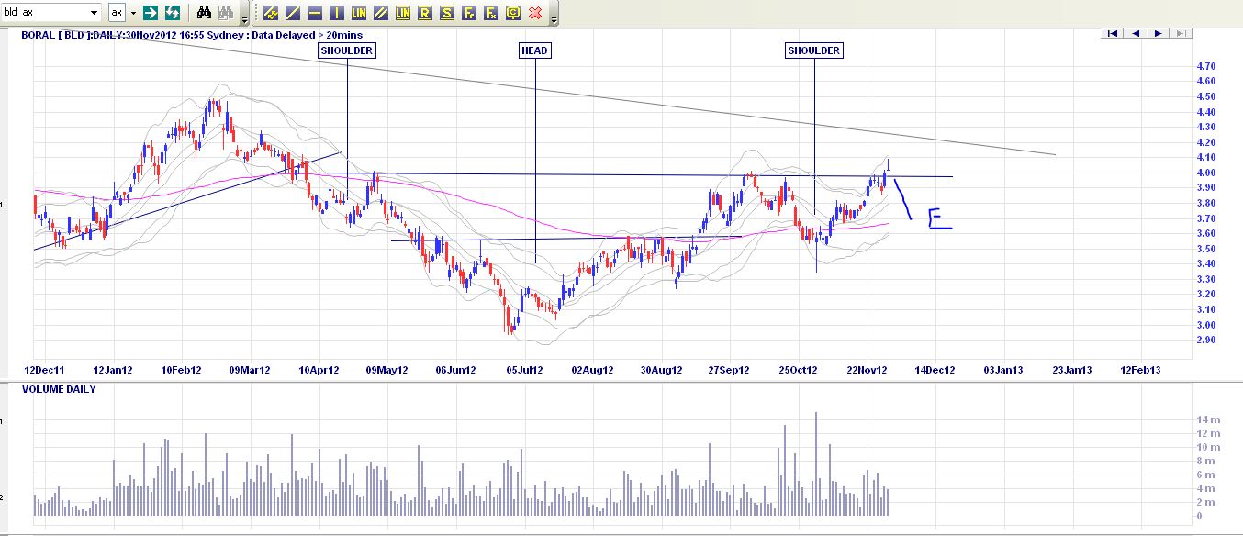Viewport: 1243px width, 536px height.
Task: Select the vertical line tool
Action: pyautogui.click(x=337, y=13)
